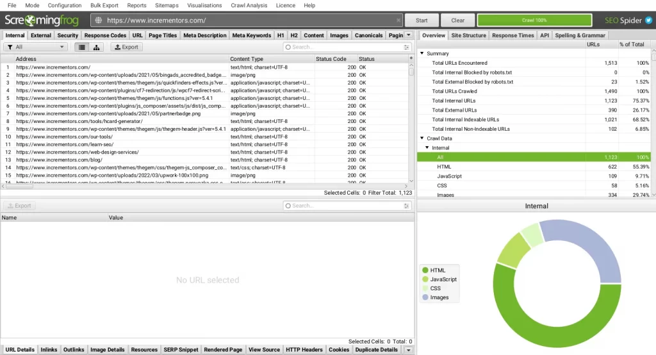Screen dimensions: 656x355
Task: Select row with our-tools URL
Action: [x=204, y=136]
